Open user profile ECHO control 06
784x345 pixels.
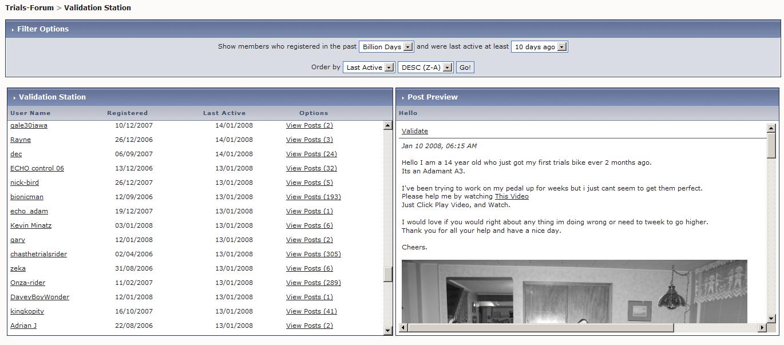tap(37, 168)
